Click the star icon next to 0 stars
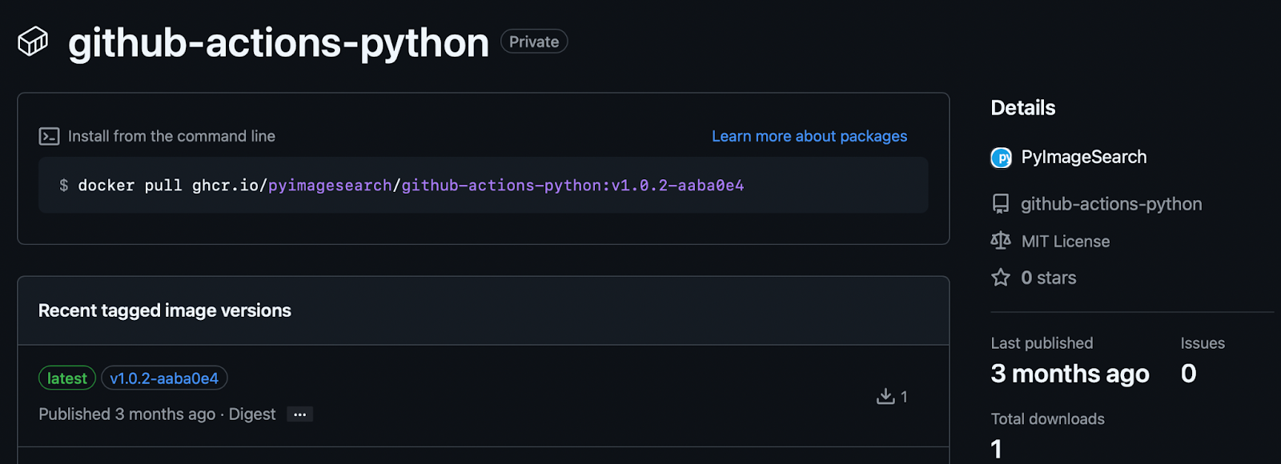The image size is (1281, 464). (x=1001, y=278)
